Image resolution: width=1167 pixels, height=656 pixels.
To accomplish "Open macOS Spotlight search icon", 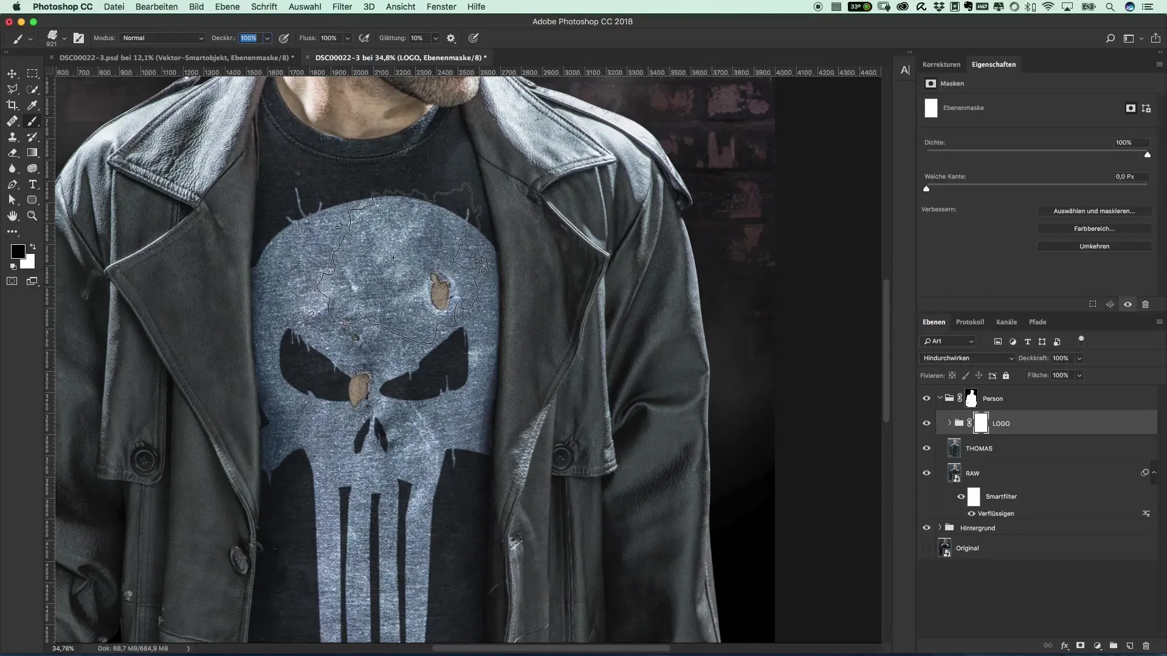I will coord(1110,7).
